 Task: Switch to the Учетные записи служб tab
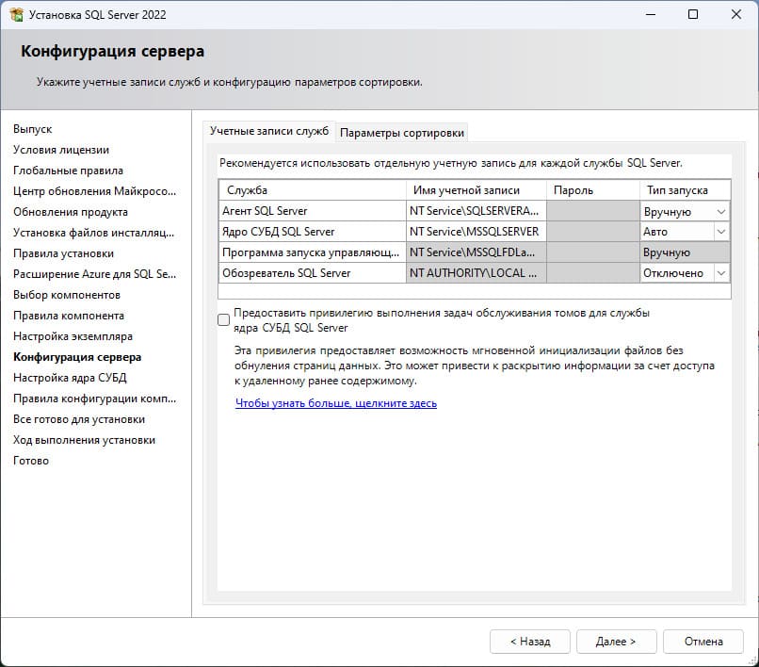[269, 131]
